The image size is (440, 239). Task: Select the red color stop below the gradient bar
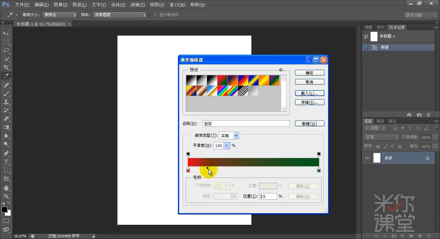188,170
